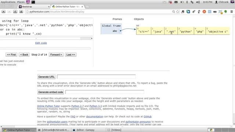Open the Chitrank user menu

pyautogui.click(x=222, y=2)
